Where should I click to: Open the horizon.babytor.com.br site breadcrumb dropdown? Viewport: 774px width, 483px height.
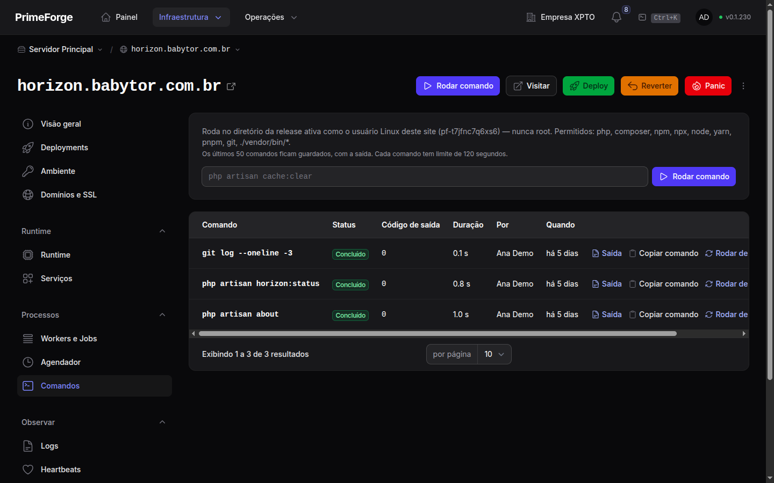point(180,49)
